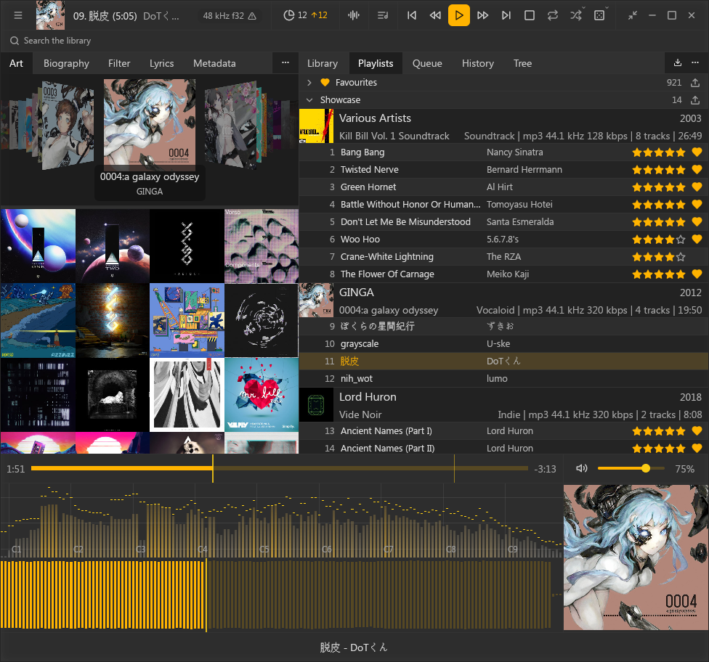Expand the Favourites playlist
Image resolution: width=709 pixels, height=662 pixels.
[x=309, y=82]
